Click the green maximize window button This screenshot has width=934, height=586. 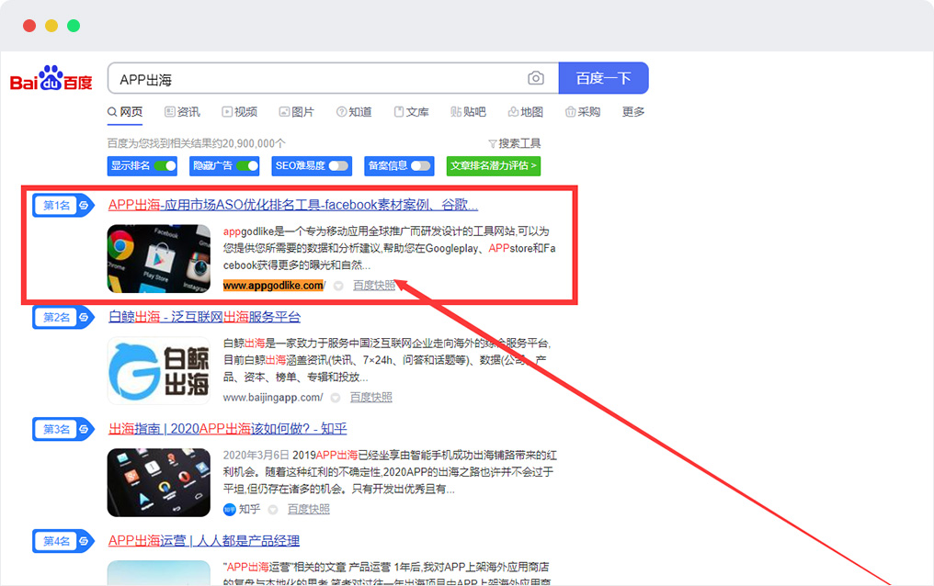[74, 26]
